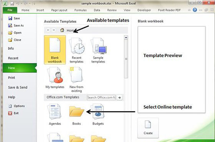The width and height of the screenshot is (215, 142).
Task: Open Excel Options
Action: (x=17, y=106)
